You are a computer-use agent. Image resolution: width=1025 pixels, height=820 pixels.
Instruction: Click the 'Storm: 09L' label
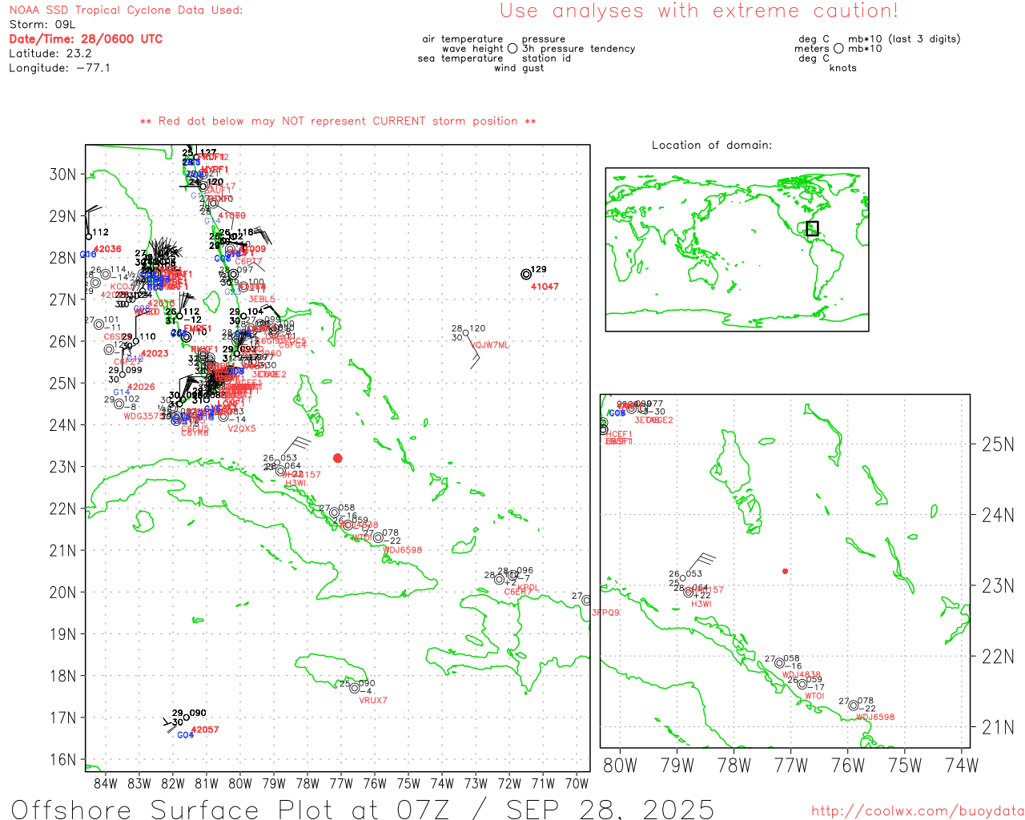[x=42, y=25]
